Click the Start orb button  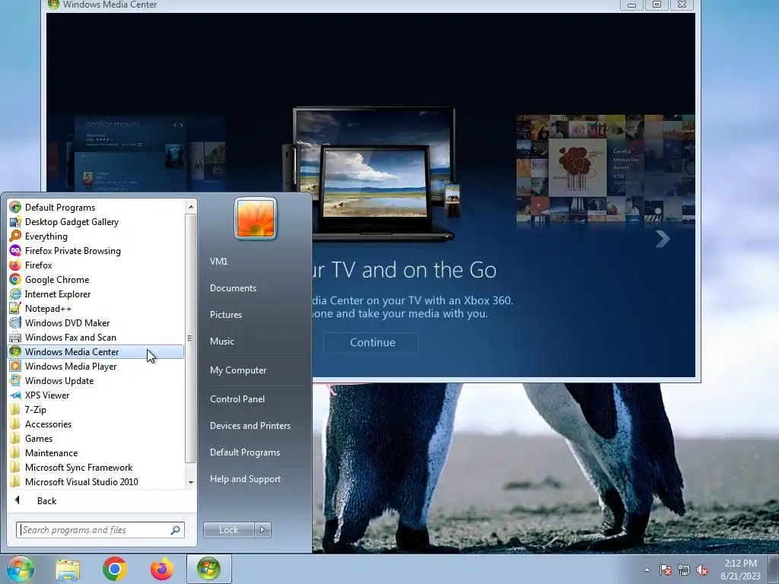click(x=21, y=569)
